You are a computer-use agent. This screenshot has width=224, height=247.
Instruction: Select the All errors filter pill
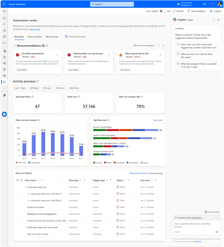(60, 88)
